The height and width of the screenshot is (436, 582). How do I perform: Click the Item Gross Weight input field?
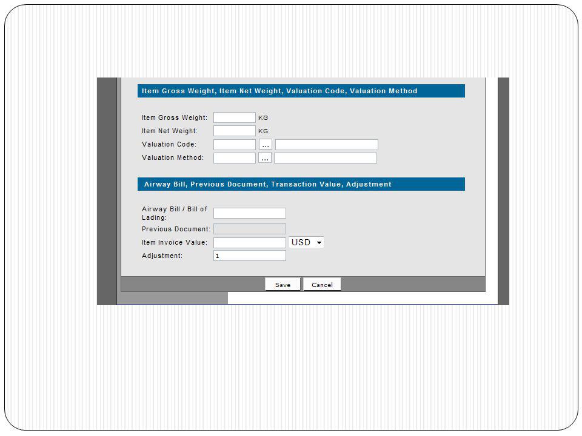pyautogui.click(x=234, y=117)
